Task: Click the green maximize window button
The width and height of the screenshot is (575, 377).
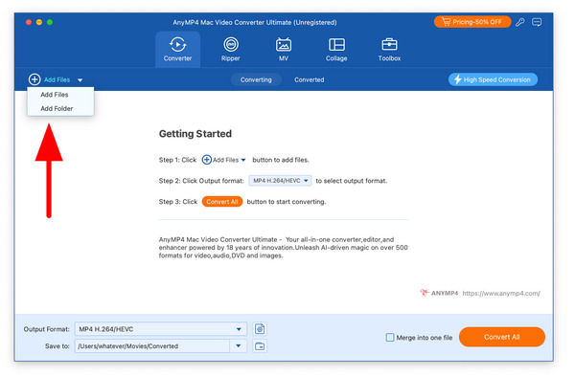Action: click(x=50, y=23)
